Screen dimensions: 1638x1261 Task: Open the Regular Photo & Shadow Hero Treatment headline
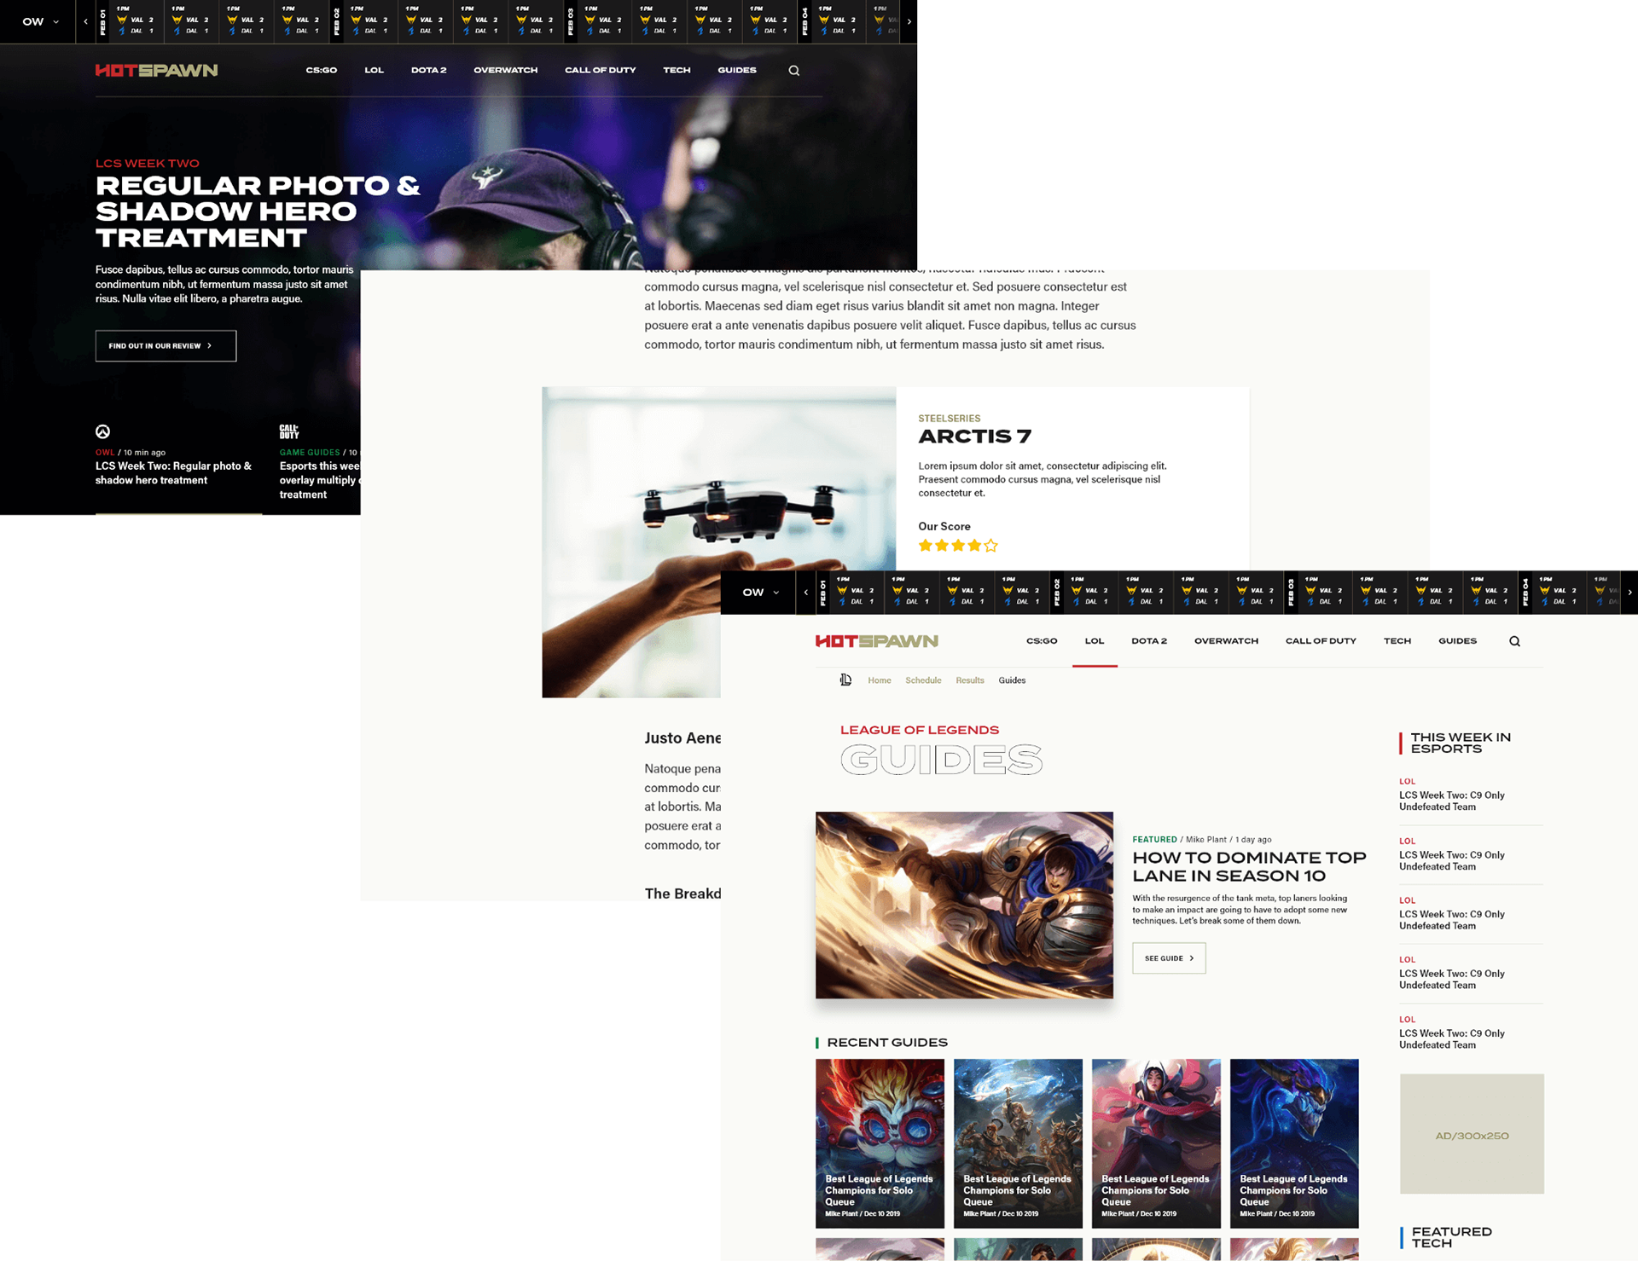click(258, 211)
